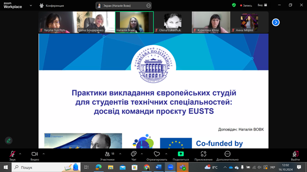Viewport: 307px width, 172px height.
Task: Open Google Chrome from taskbar
Action: point(147,167)
